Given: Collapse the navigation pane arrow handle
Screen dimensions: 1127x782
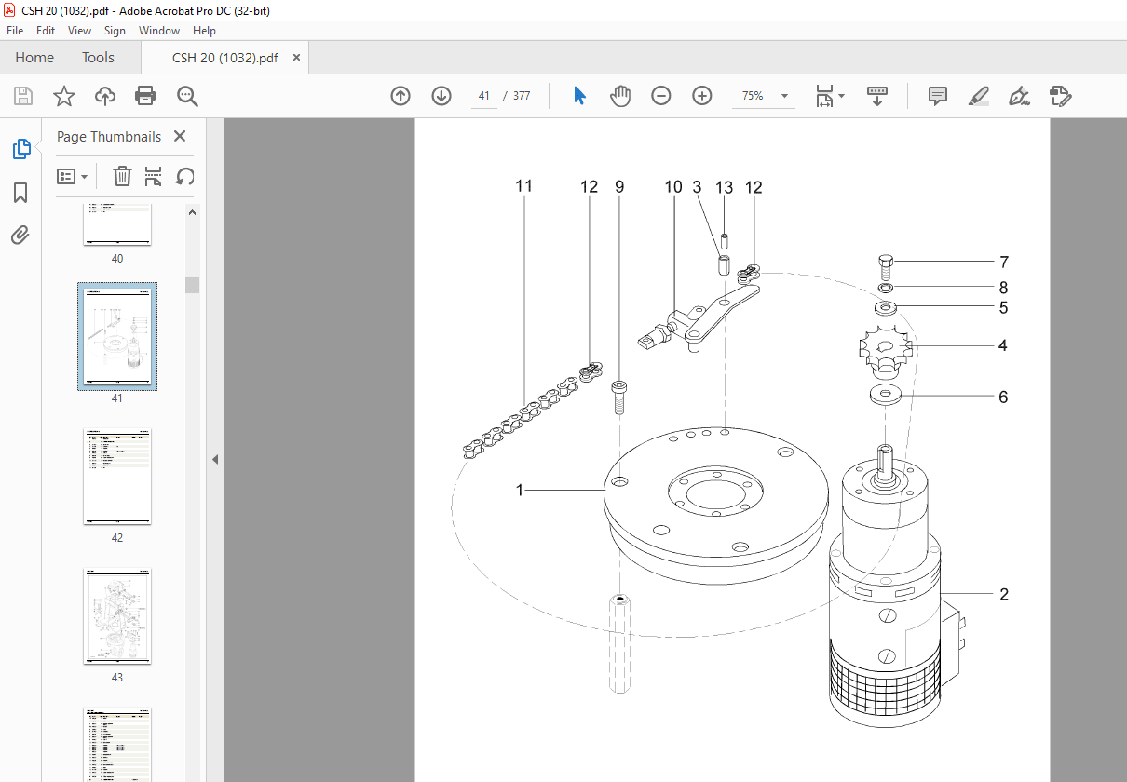Looking at the screenshot, I should tap(215, 459).
